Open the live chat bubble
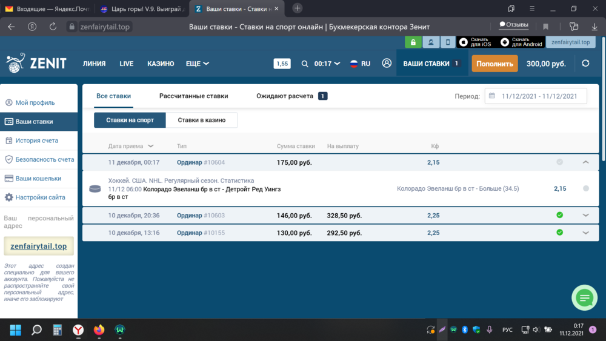The height and width of the screenshot is (341, 606). click(x=584, y=298)
